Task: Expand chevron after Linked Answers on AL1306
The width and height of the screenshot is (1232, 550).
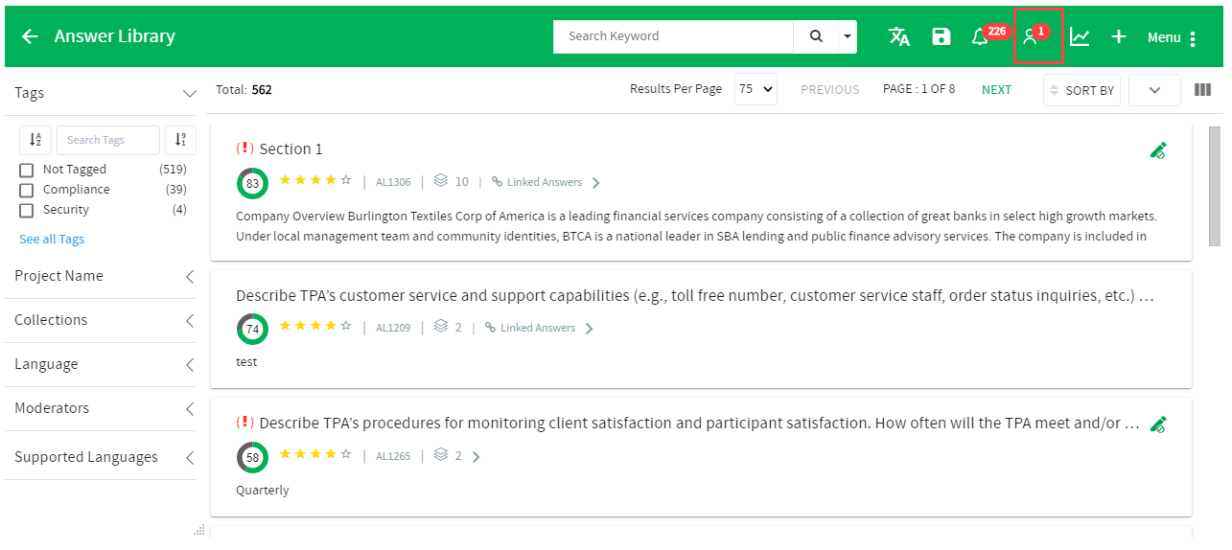Action: click(595, 183)
